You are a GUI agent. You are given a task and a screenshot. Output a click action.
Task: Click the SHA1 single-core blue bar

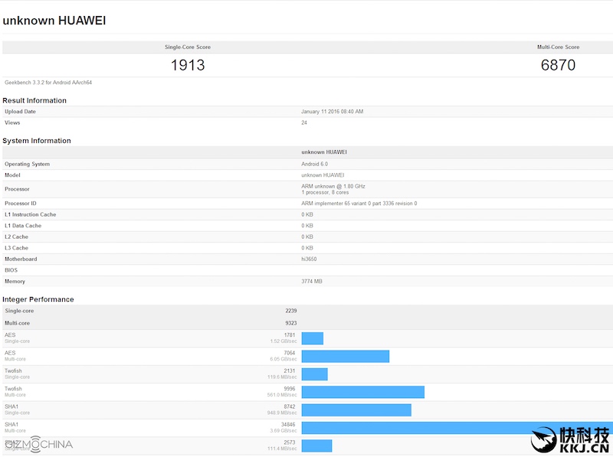point(356,410)
